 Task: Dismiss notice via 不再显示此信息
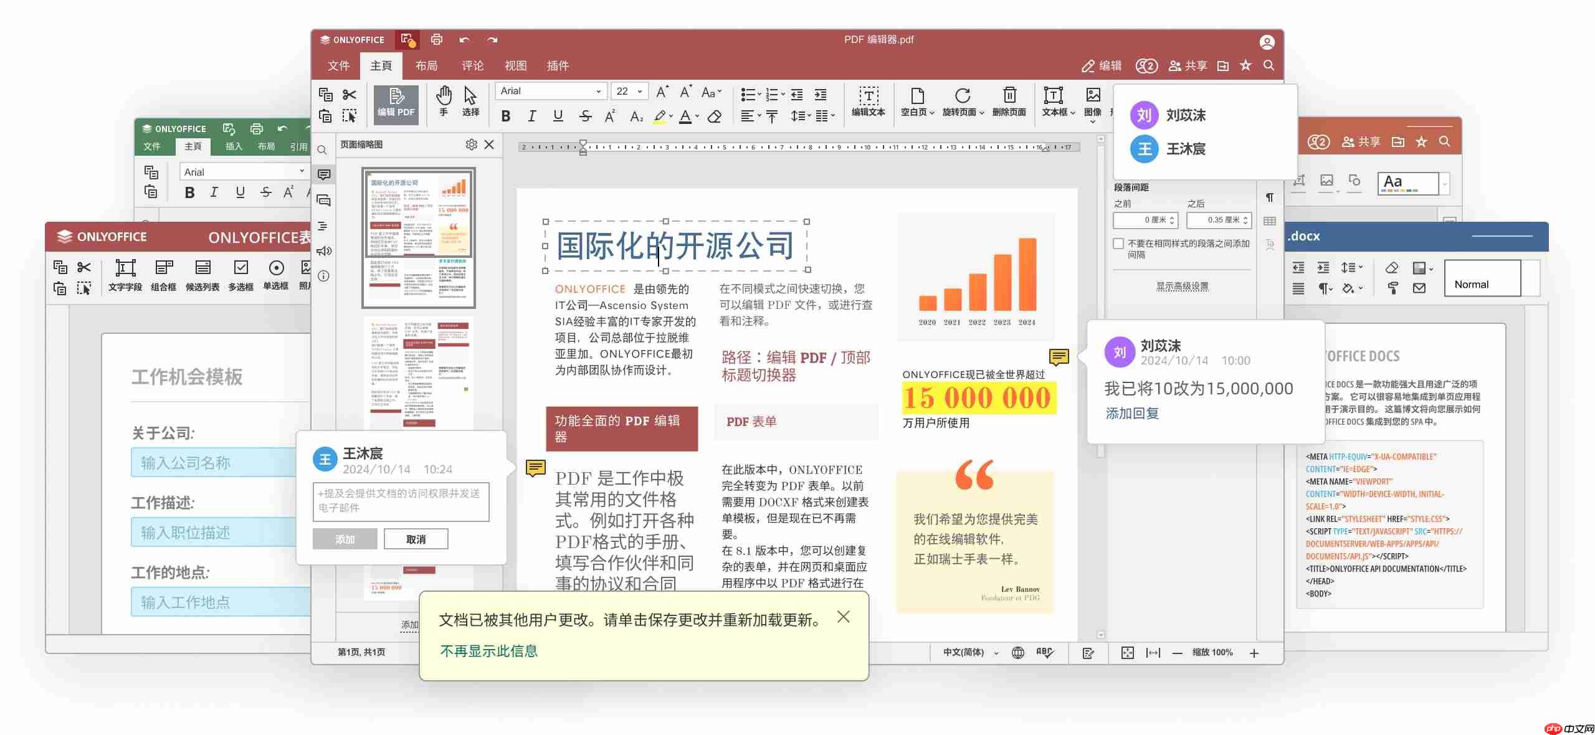490,650
